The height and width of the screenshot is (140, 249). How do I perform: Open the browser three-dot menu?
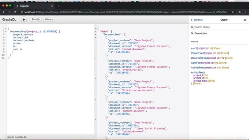245,12
